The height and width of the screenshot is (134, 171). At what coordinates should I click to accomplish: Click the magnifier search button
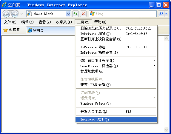pyautogui.click(x=161, y=14)
